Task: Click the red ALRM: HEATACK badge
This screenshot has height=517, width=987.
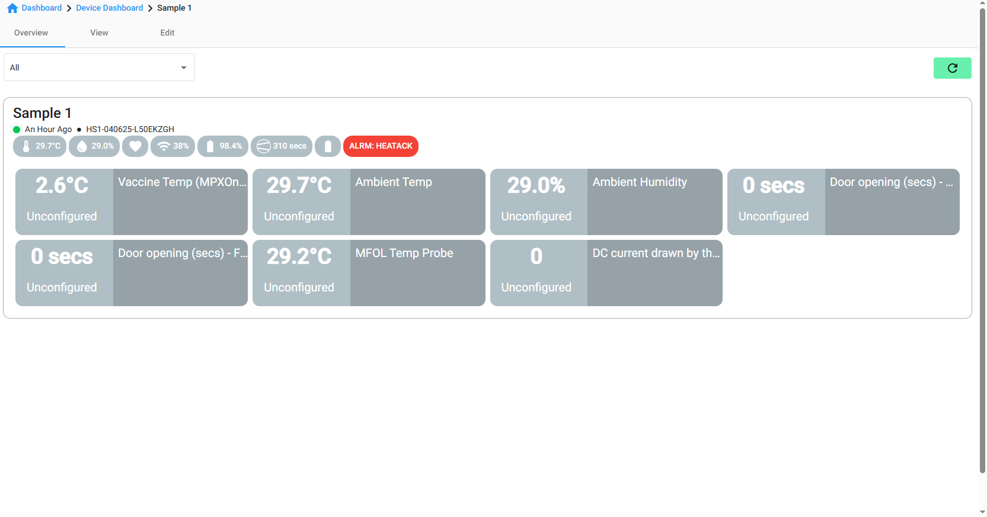Action: point(381,146)
